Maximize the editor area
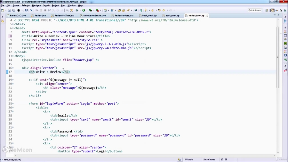This screenshot has width=288, height=162. 279,15
